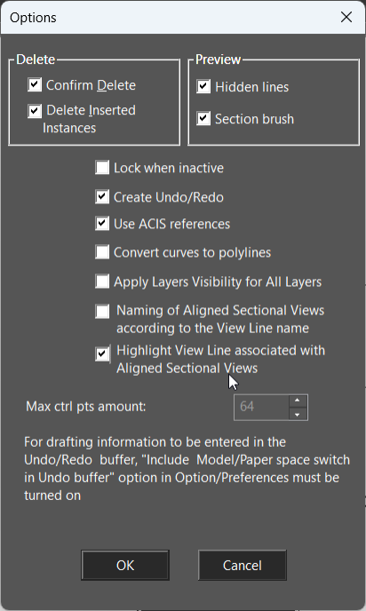Screen dimensions: 366x611
Task: Increase Max ctrl pts amount with up arrow
Action: 298,401
